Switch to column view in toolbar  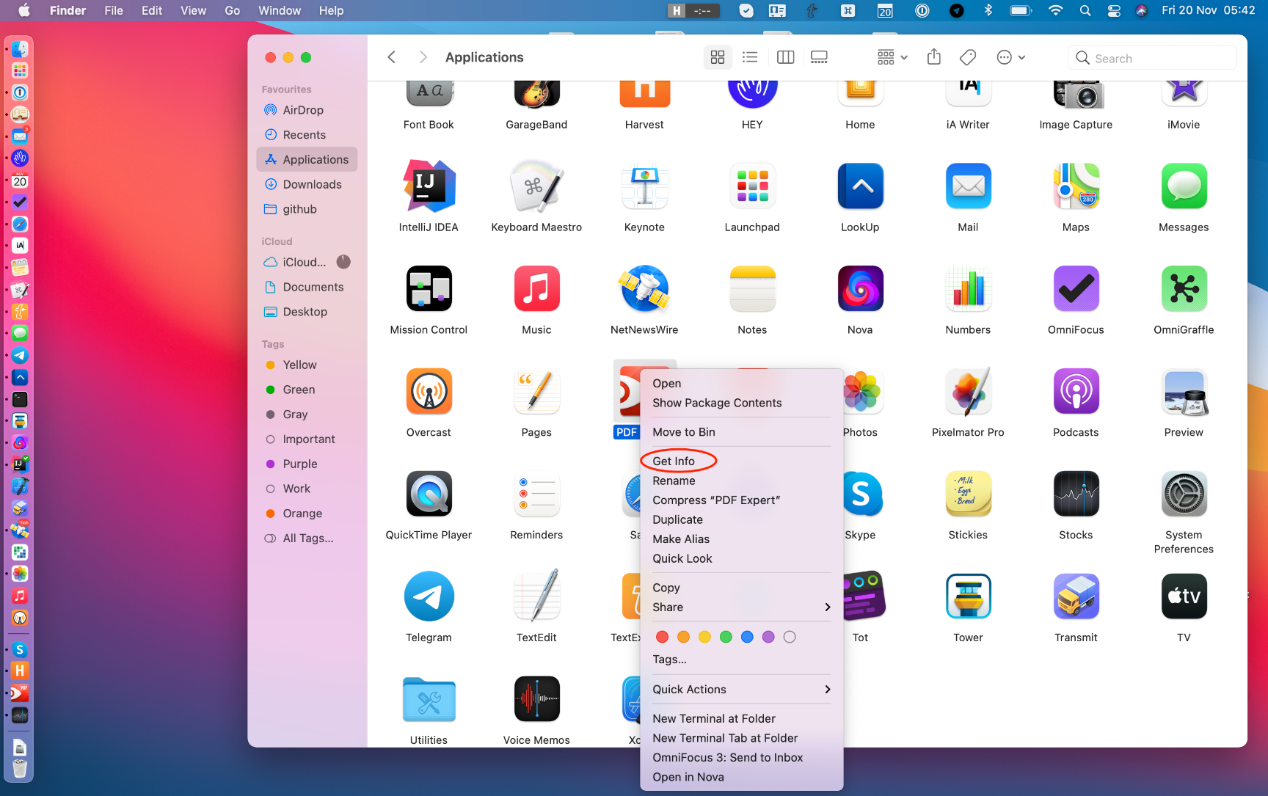tap(785, 57)
